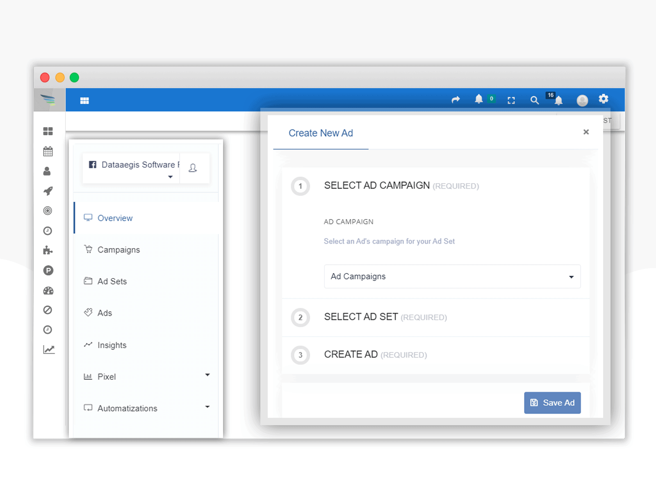Open Insights menu item
The height and width of the screenshot is (492, 656).
146,345
